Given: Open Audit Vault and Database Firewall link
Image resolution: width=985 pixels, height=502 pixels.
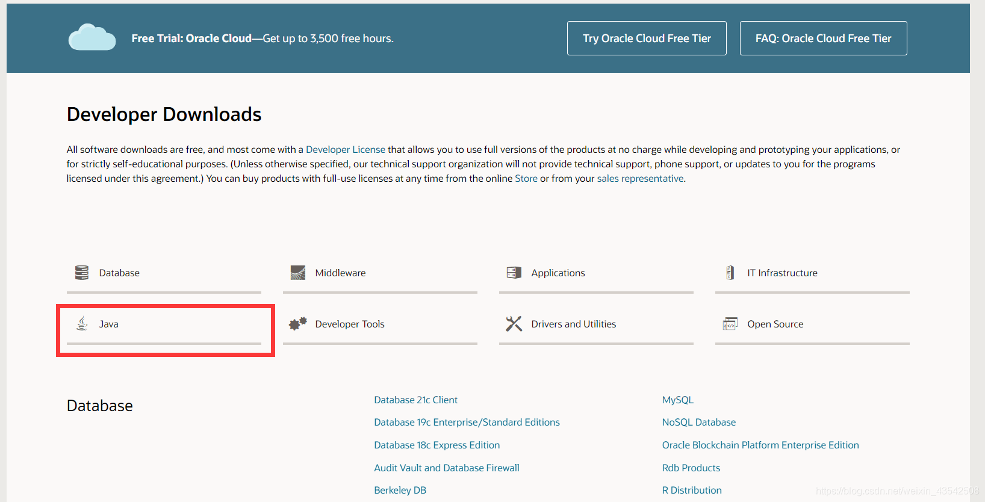Looking at the screenshot, I should click(446, 468).
